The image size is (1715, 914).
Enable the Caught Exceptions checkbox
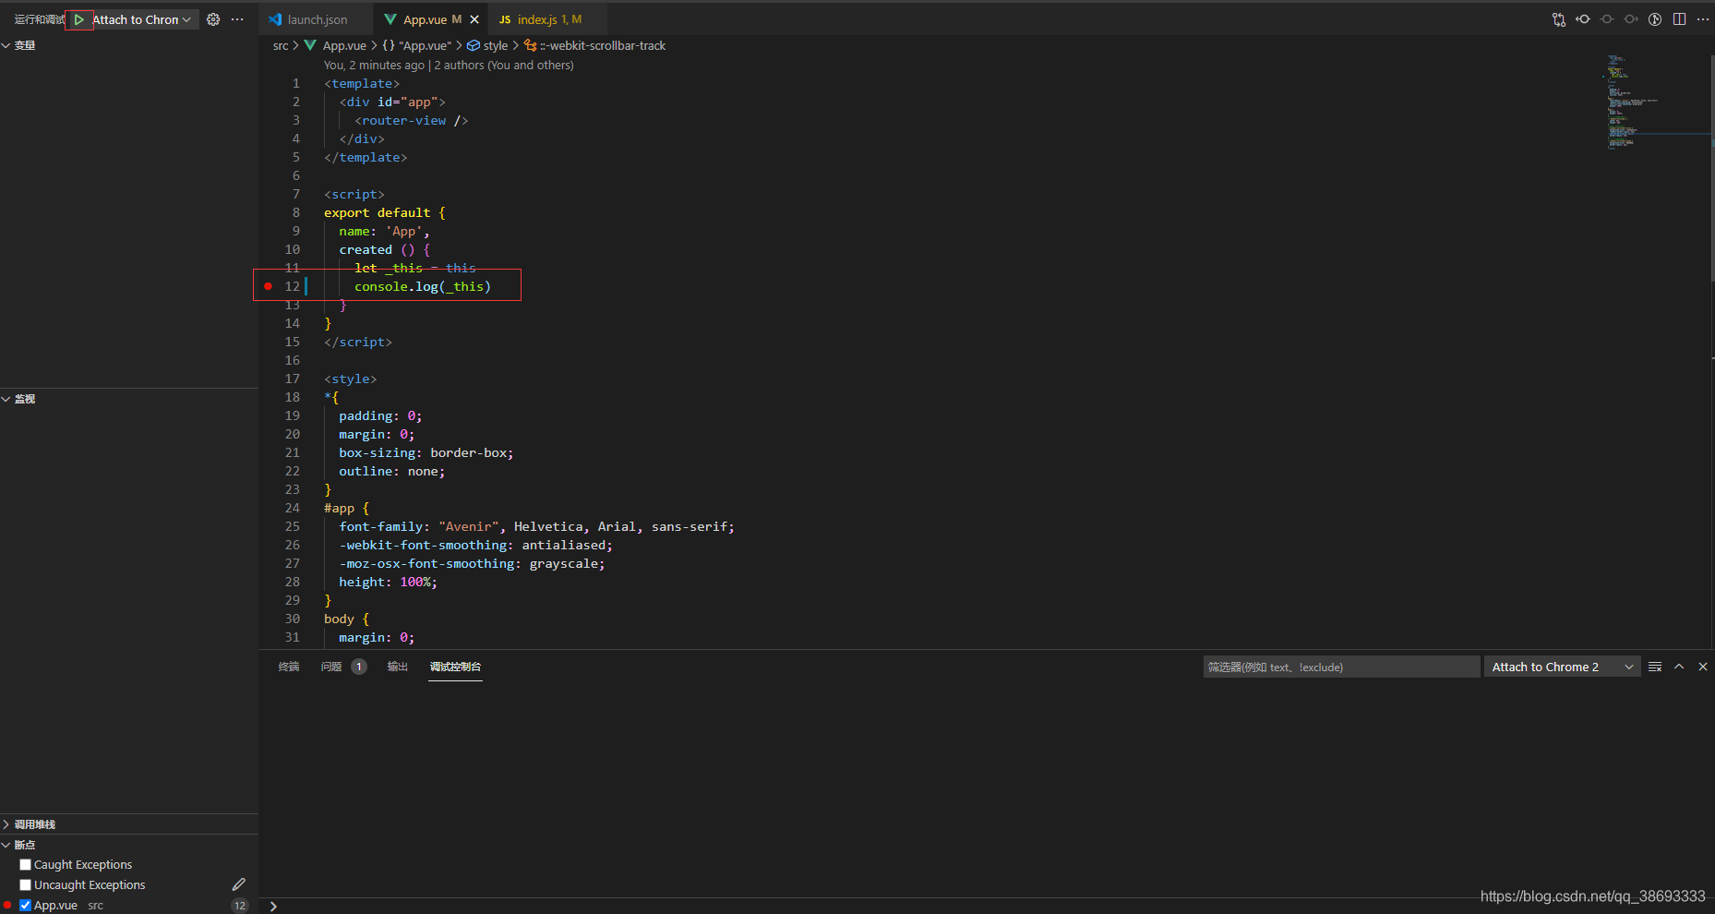pyautogui.click(x=26, y=864)
